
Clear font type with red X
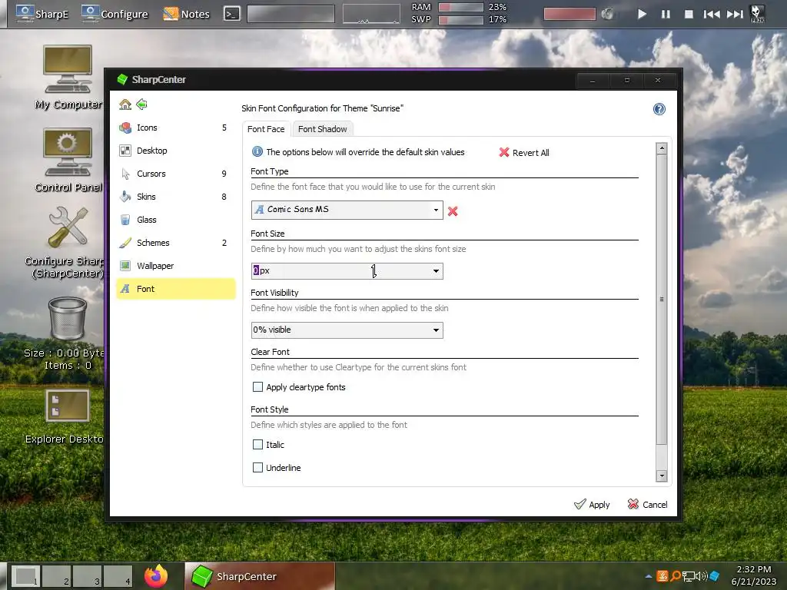(x=453, y=211)
